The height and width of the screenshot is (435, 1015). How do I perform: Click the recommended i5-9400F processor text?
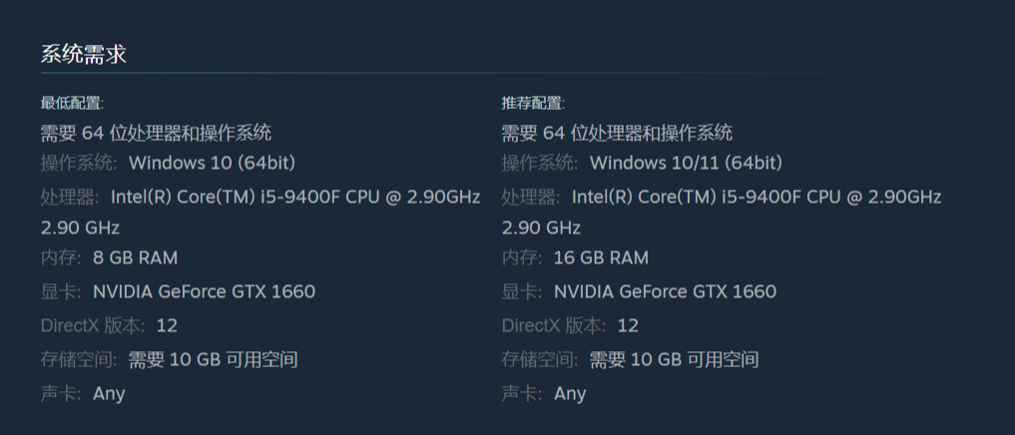(x=757, y=197)
